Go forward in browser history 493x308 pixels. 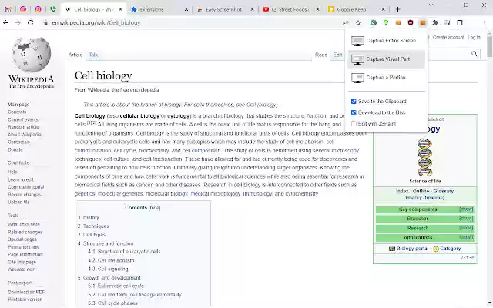tap(18, 22)
